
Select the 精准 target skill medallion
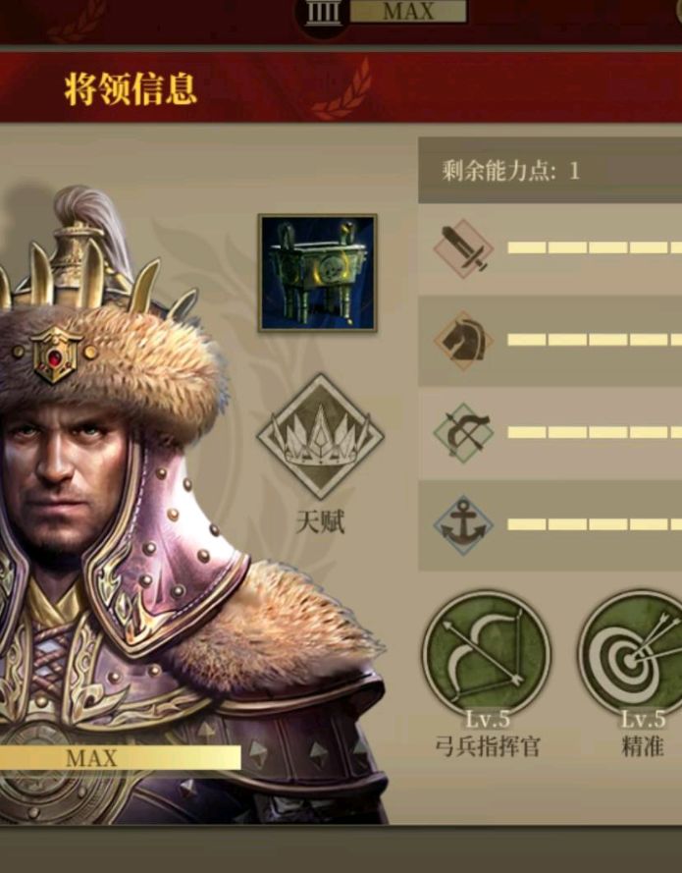point(631,654)
